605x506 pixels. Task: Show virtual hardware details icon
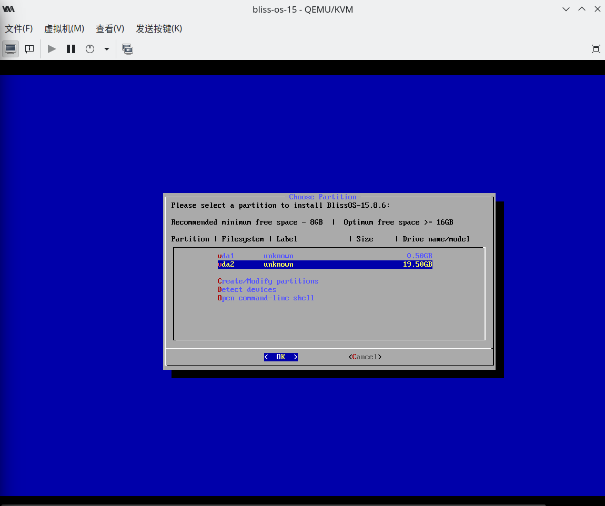(29, 49)
